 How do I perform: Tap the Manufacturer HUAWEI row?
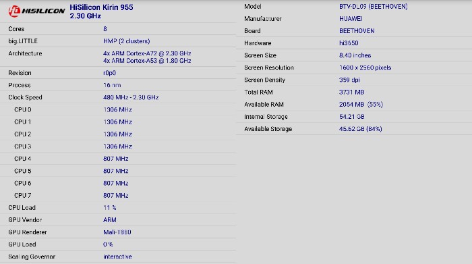[354, 19]
